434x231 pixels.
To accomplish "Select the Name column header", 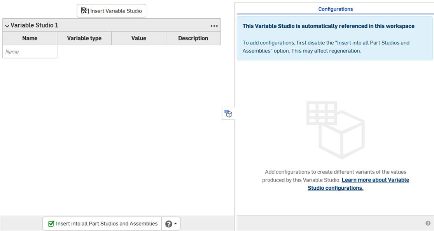I will 30,38.
